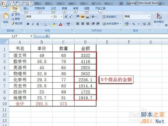Click the 合计 total cell

(x=20, y=104)
